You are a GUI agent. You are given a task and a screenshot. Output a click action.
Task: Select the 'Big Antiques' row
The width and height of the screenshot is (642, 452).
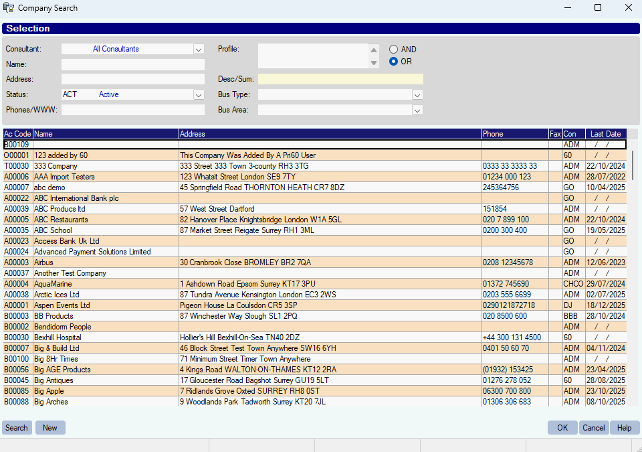point(315,380)
